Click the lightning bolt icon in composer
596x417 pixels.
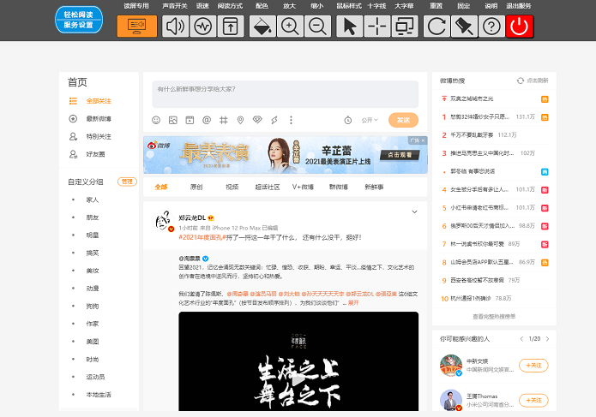(x=274, y=120)
